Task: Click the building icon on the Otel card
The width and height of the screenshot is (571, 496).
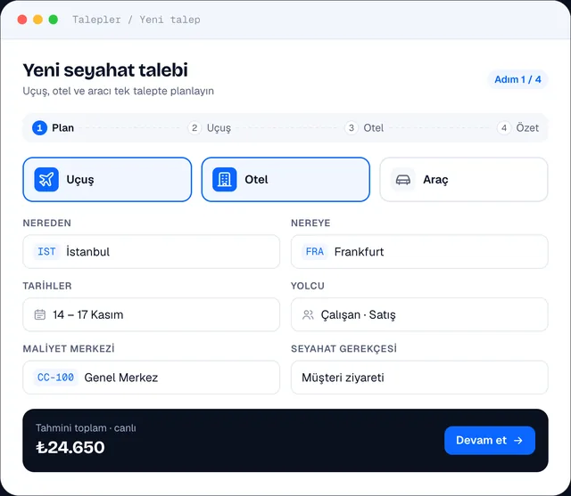Action: (x=224, y=180)
